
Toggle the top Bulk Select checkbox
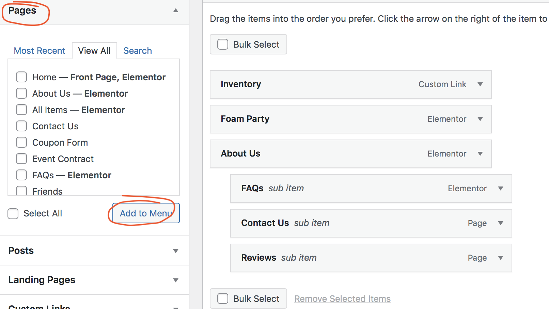coord(223,45)
